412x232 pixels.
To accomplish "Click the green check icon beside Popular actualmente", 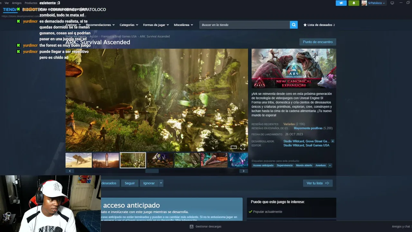I will 250,212.
